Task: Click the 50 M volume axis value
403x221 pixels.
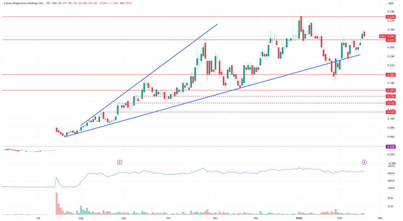Action: [390, 198]
